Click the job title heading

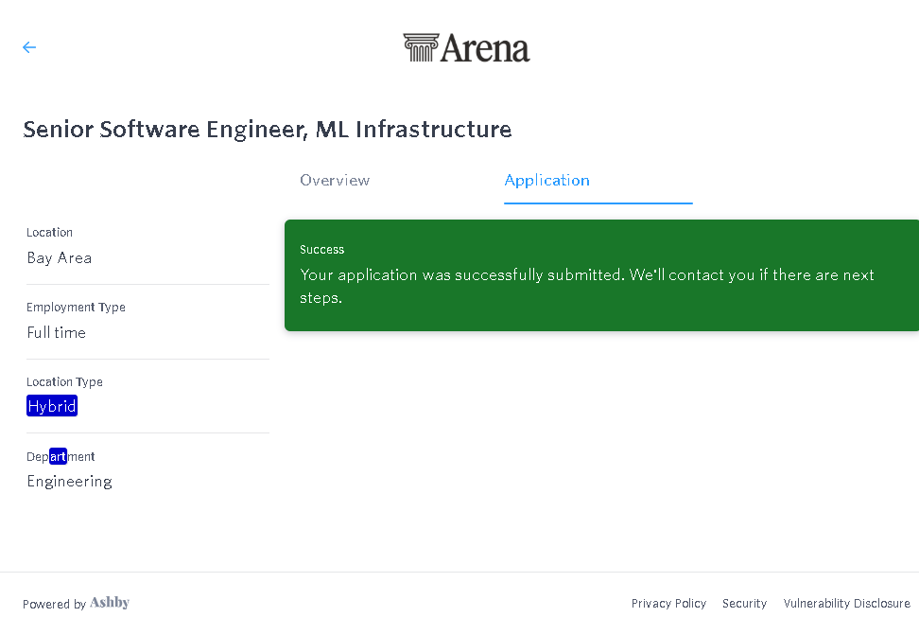268,130
